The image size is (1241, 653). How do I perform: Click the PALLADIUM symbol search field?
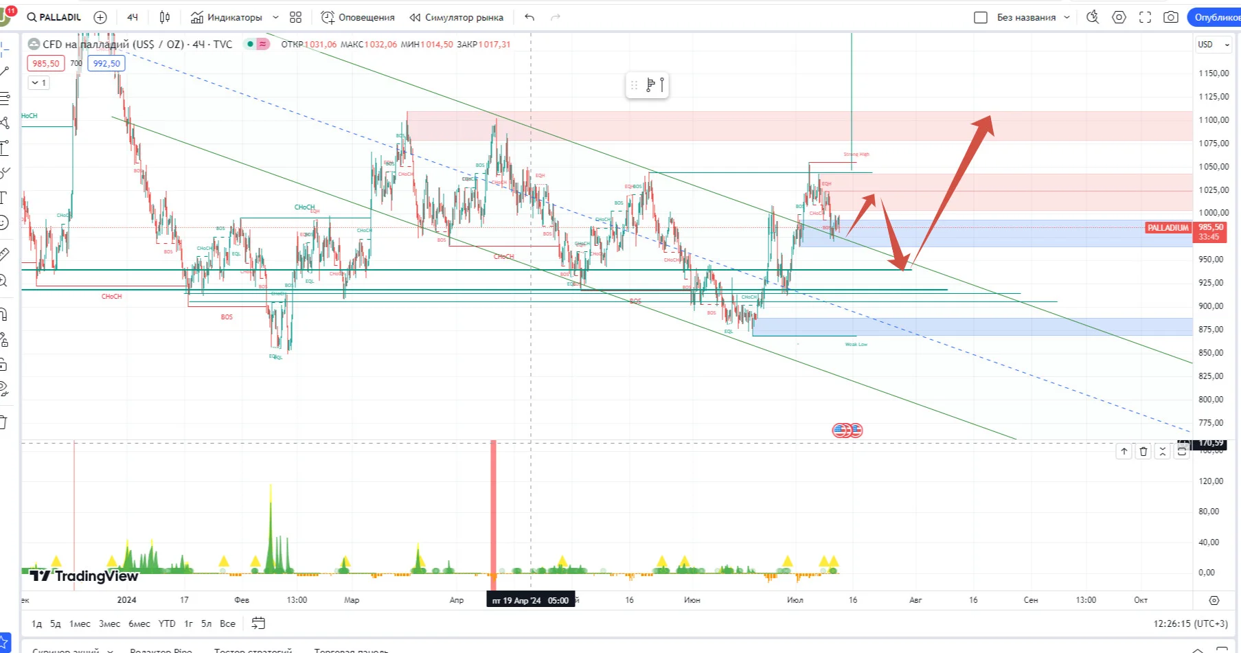54,17
